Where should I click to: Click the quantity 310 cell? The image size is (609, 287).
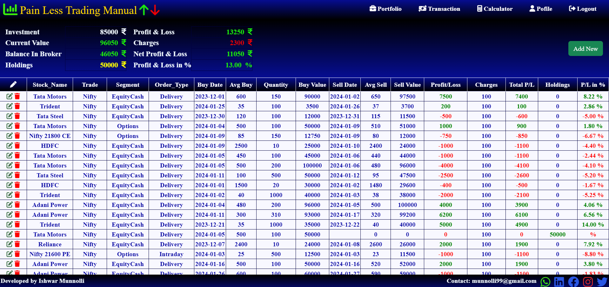tap(276, 215)
